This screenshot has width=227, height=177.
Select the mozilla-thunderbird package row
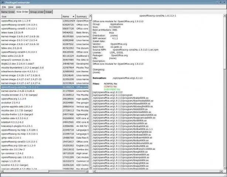(x=45, y=68)
